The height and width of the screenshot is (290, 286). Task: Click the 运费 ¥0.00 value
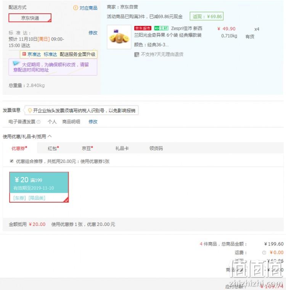(x=276, y=253)
